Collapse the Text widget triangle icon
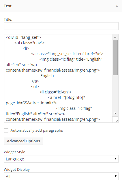Screen dimensions: 122x184 click(117, 6)
